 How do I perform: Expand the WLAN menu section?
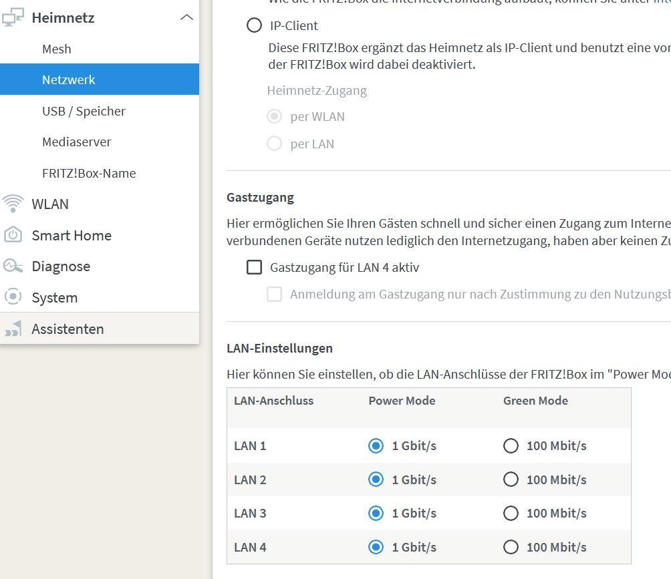tap(50, 204)
